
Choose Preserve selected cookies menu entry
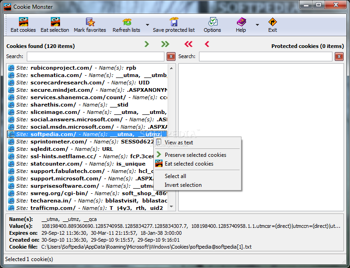tap(198, 155)
